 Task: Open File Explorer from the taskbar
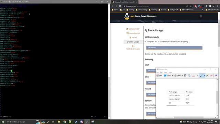(x=59, y=122)
